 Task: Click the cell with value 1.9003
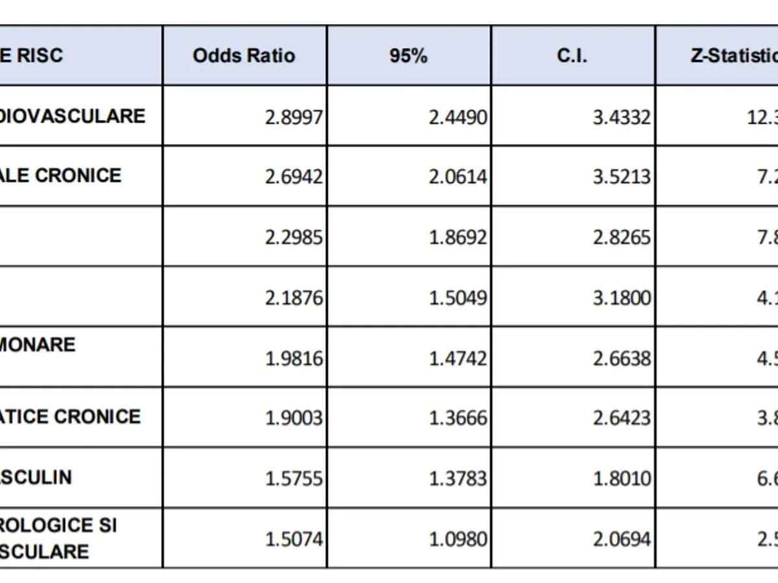coord(294,418)
